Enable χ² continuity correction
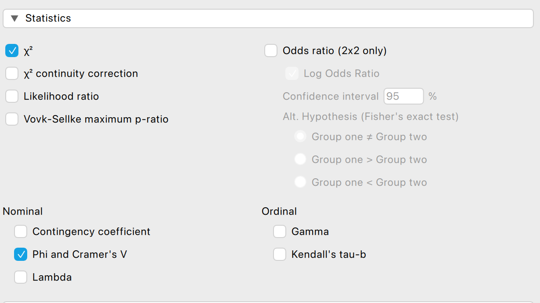 click(x=12, y=74)
